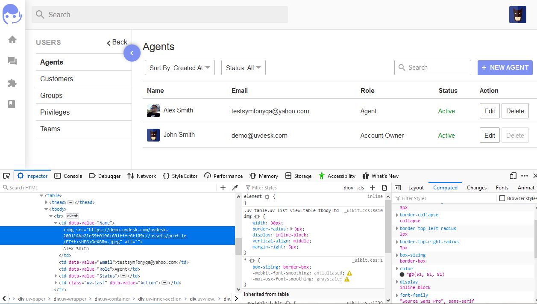Click the warning icon next to -webkit-font-smoothing
The height and width of the screenshot is (304, 537).
(x=349, y=273)
